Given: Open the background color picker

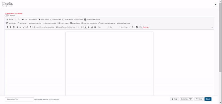Looking at the screenshot, I should coord(137,27).
